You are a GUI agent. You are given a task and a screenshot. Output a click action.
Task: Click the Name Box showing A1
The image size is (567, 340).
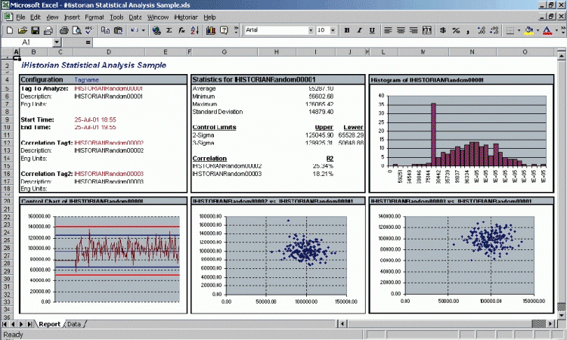click(x=26, y=42)
